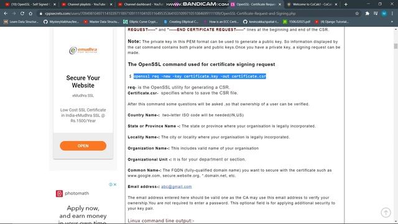Open the AdChoices info icon
Image resolution: width=398 pixels, height=224 pixels.
(111, 184)
